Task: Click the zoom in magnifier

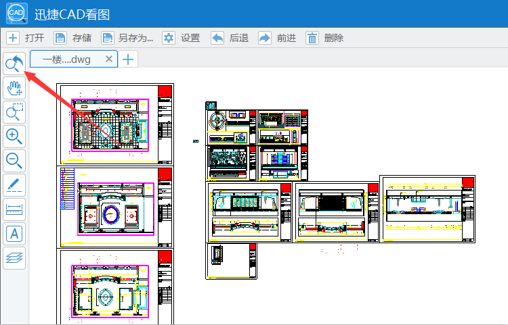Action: [14, 136]
